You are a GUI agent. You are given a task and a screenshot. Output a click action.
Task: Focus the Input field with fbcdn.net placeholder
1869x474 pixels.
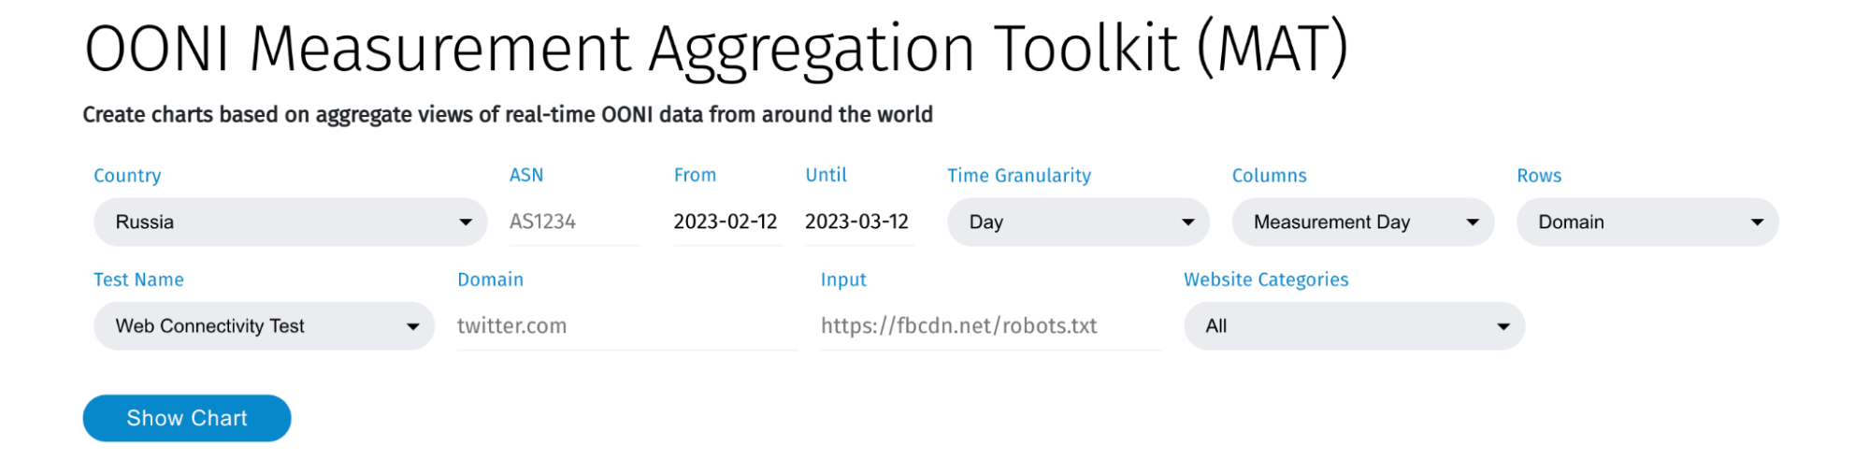[989, 326]
